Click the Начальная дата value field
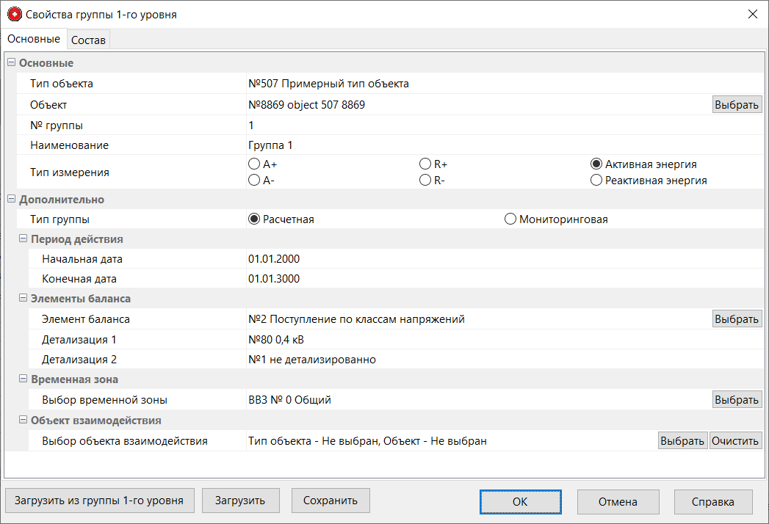 pos(274,259)
